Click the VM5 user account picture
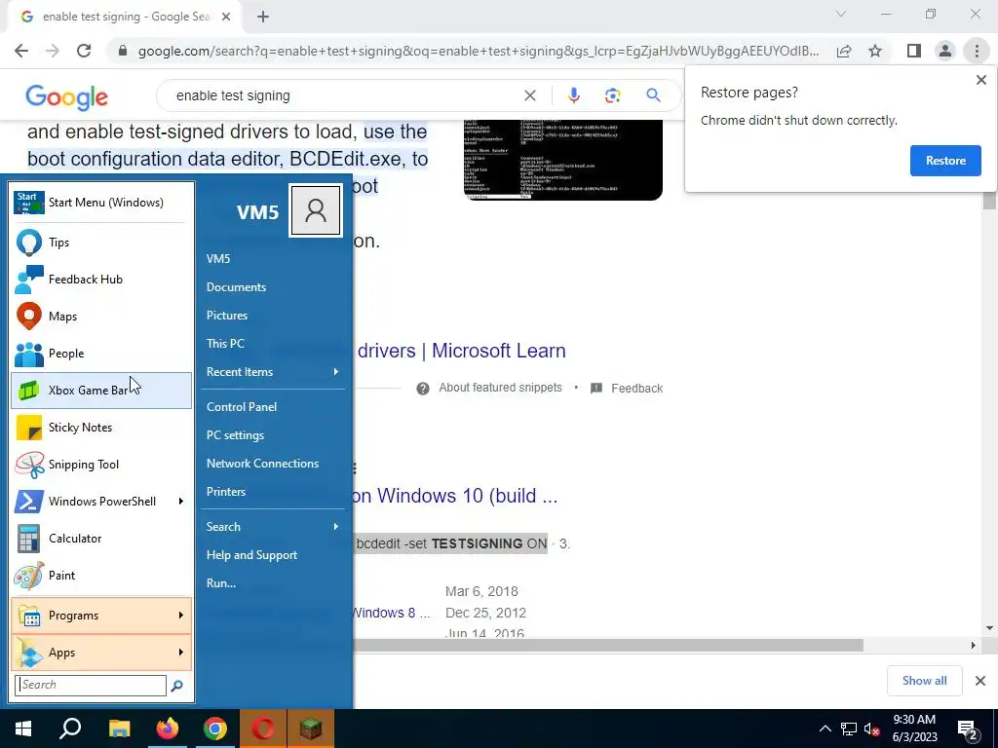The width and height of the screenshot is (998, 748). [x=315, y=210]
